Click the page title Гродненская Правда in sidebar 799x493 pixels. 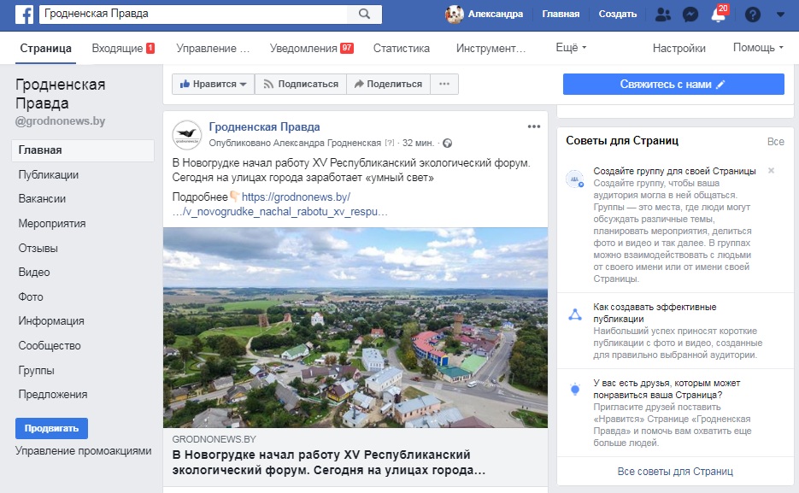coord(60,94)
